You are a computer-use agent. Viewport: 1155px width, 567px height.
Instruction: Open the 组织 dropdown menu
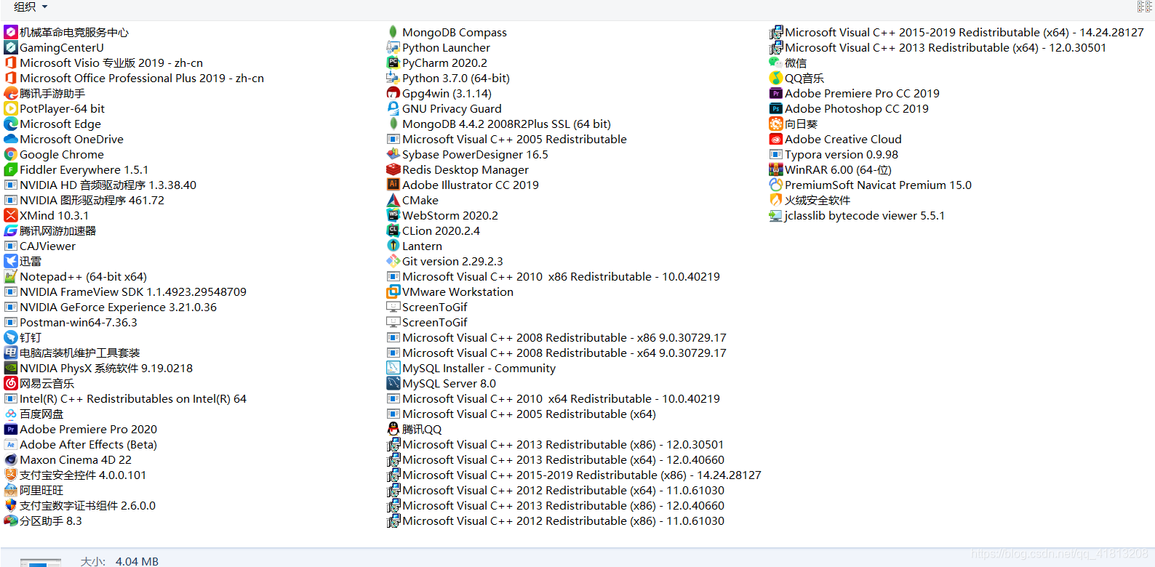(31, 7)
